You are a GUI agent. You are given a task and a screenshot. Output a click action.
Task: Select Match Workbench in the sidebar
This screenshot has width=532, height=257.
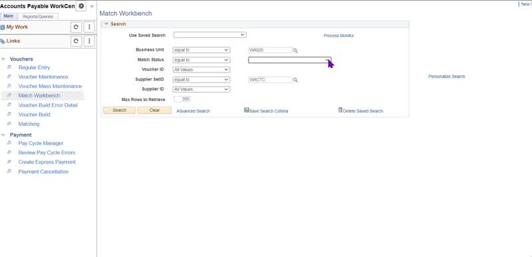tap(39, 96)
